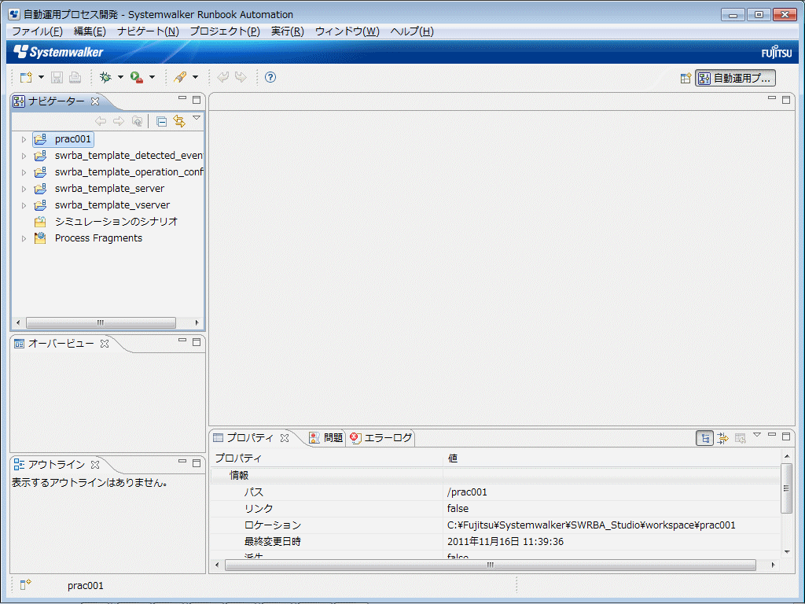Expand the swrba_template_operation_conf node
Screen dimensions: 805x604
[x=24, y=172]
